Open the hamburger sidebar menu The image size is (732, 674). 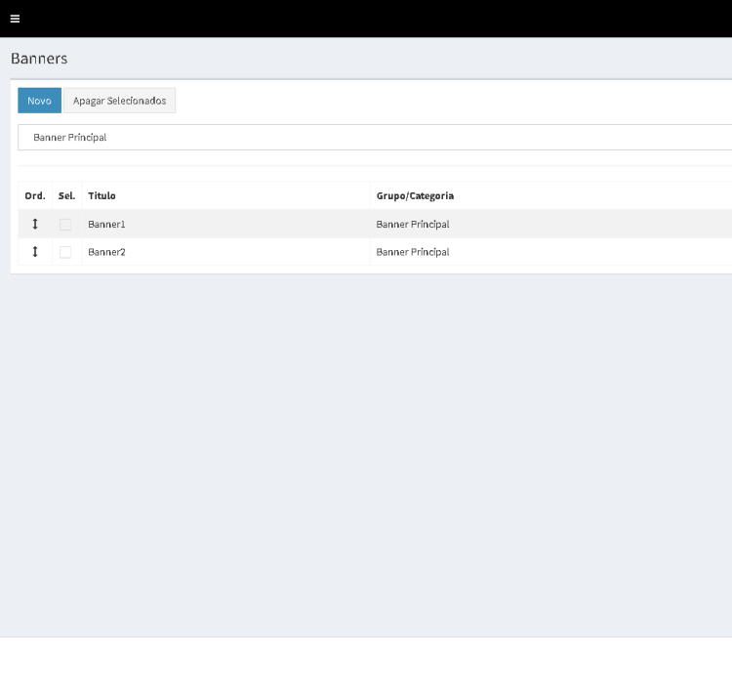tap(15, 20)
